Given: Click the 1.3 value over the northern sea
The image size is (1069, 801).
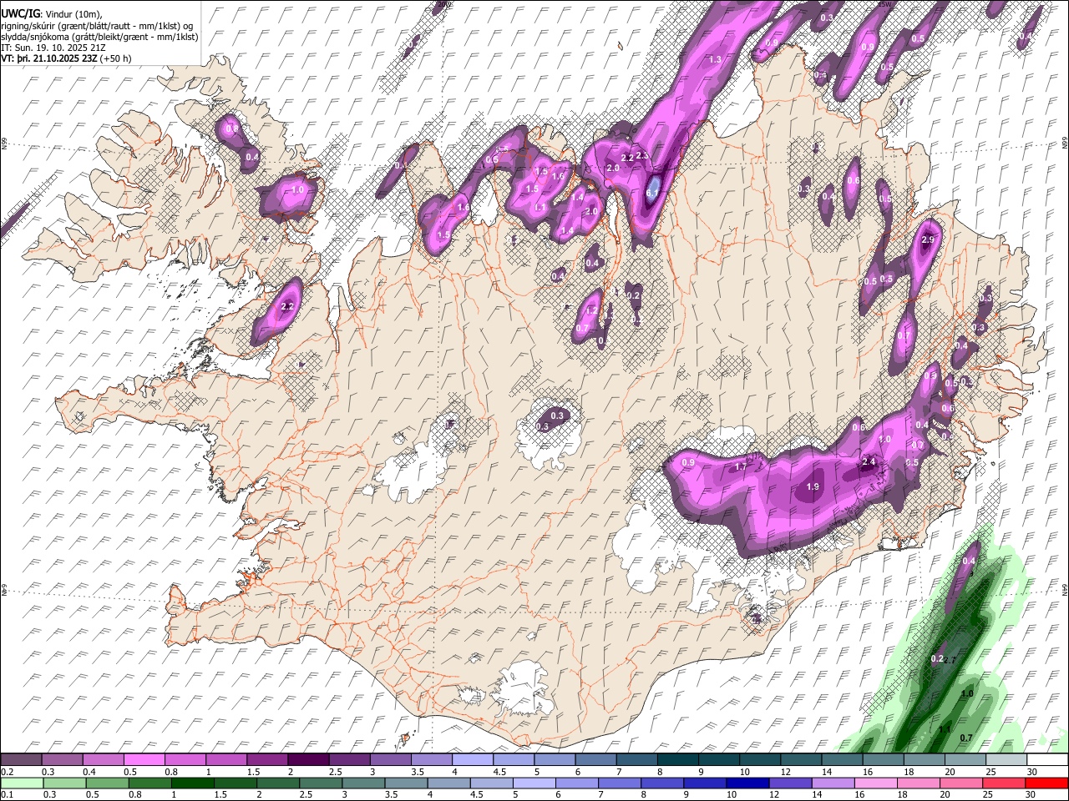Looking at the screenshot, I should [715, 60].
